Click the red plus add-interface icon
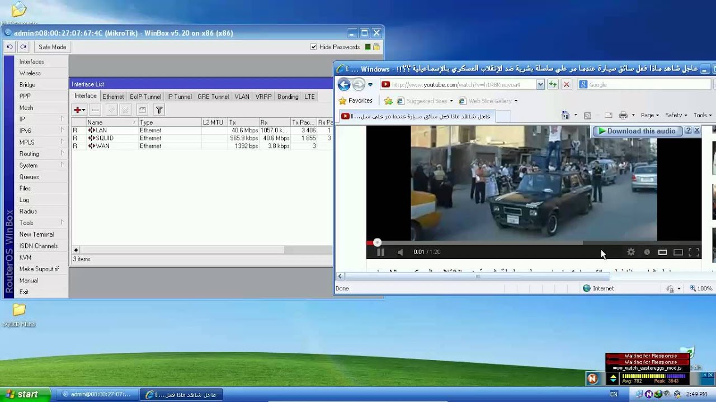The width and height of the screenshot is (716, 402). (x=79, y=110)
